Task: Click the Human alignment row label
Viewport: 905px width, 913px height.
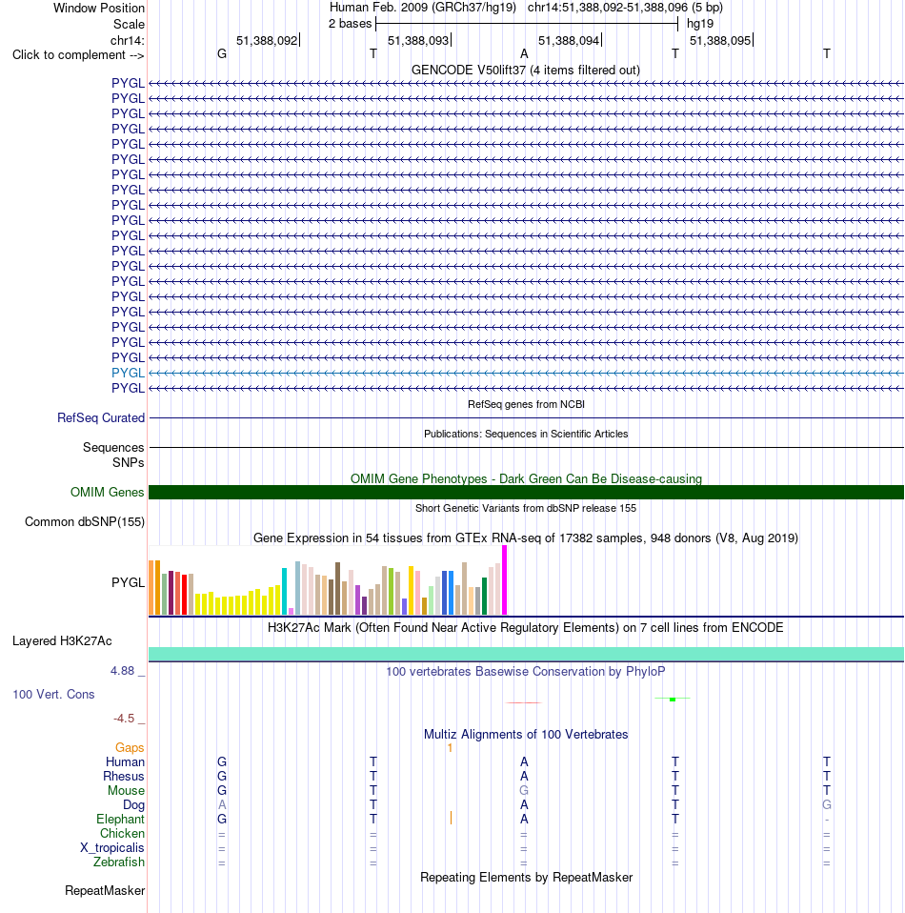Action: click(125, 761)
